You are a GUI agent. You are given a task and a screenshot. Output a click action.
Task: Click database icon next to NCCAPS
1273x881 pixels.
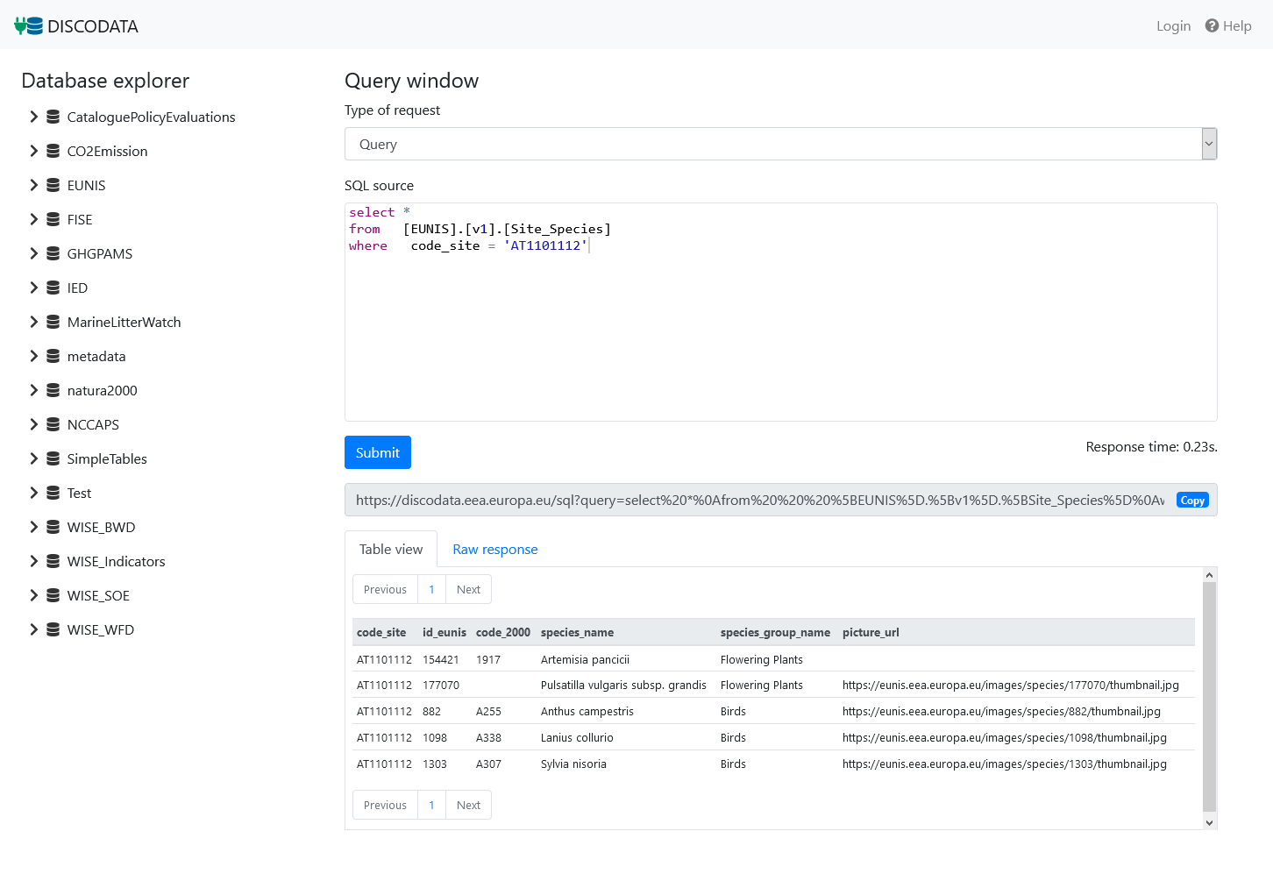[53, 424]
